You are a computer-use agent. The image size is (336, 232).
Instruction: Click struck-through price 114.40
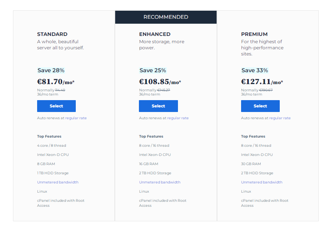[60, 90]
